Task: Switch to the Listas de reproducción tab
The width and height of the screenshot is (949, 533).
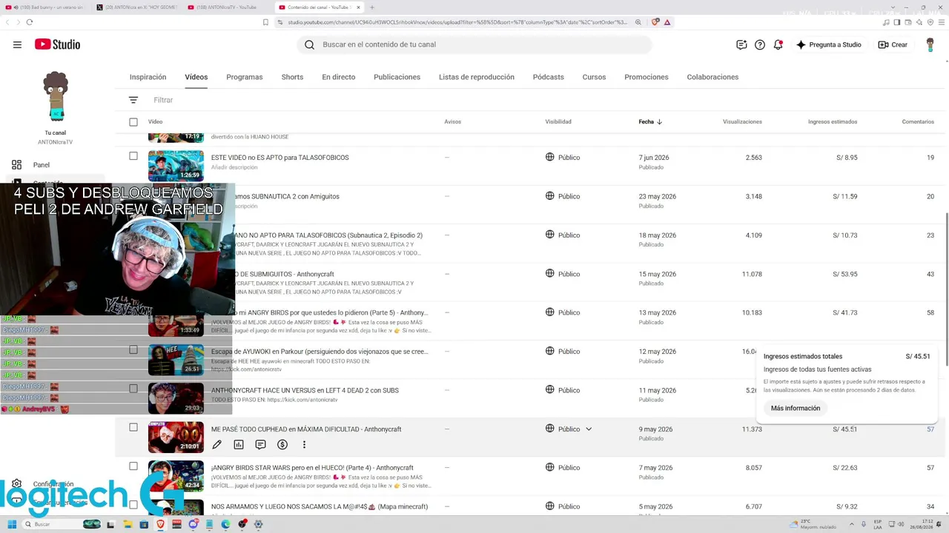Action: tap(477, 77)
